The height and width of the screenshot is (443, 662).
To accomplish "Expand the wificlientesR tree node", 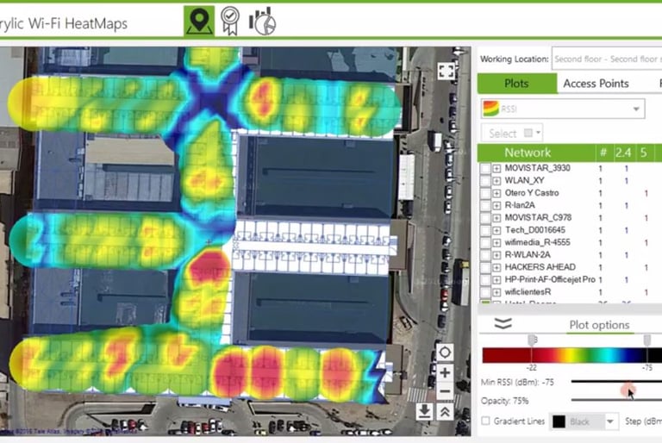I will pyautogui.click(x=496, y=292).
